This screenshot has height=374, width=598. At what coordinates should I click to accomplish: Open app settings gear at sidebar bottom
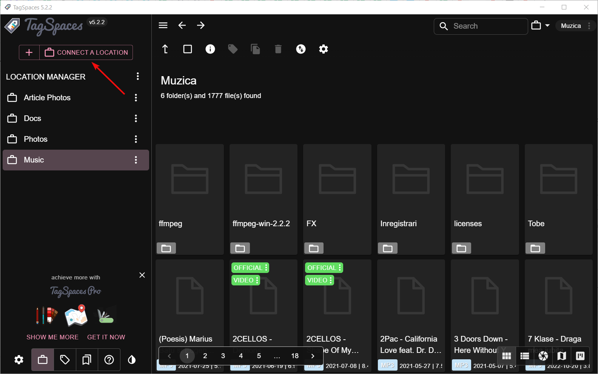[19, 360]
